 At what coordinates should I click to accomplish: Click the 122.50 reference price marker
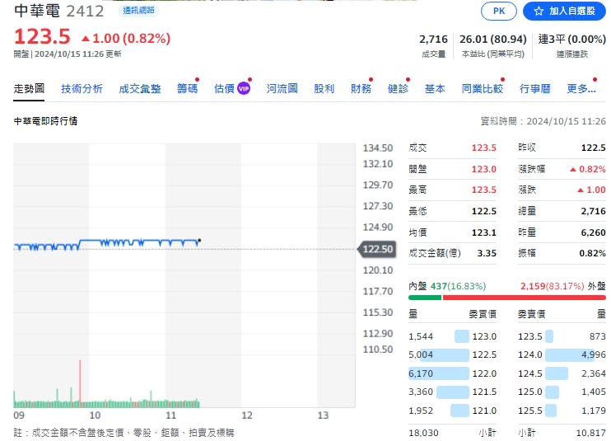click(x=377, y=249)
